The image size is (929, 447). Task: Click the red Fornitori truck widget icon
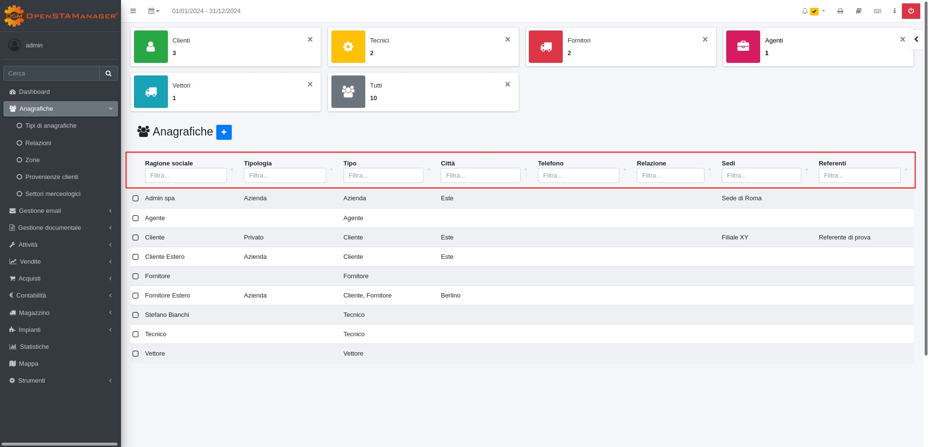[x=546, y=47]
